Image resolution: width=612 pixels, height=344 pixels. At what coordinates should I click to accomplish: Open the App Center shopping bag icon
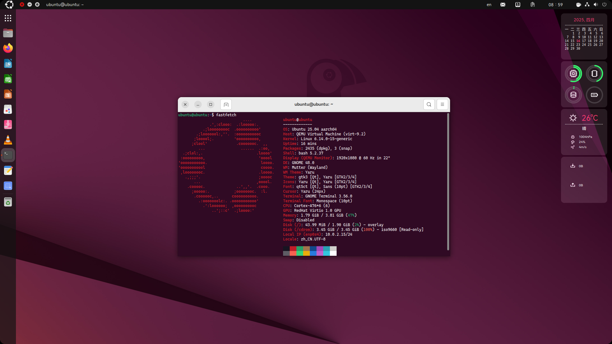click(x=8, y=110)
